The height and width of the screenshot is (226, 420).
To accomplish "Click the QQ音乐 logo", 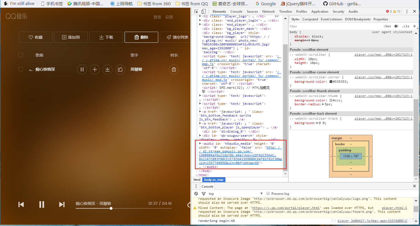I will point(17,16).
